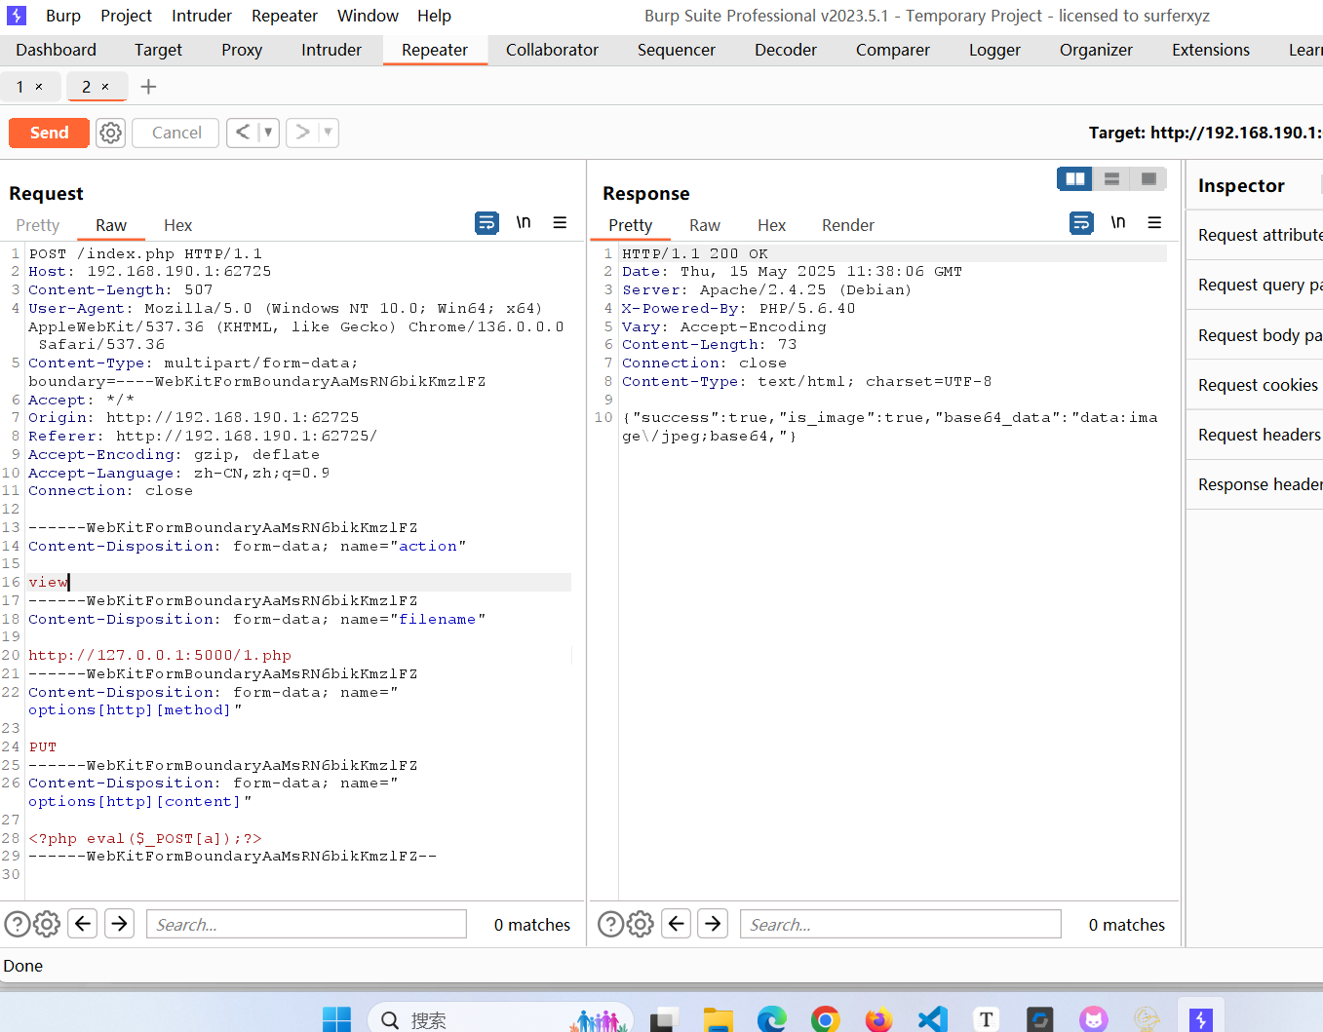1323x1032 pixels.
Task: Select side-by-side layout view icon
Action: pyautogui.click(x=1075, y=178)
